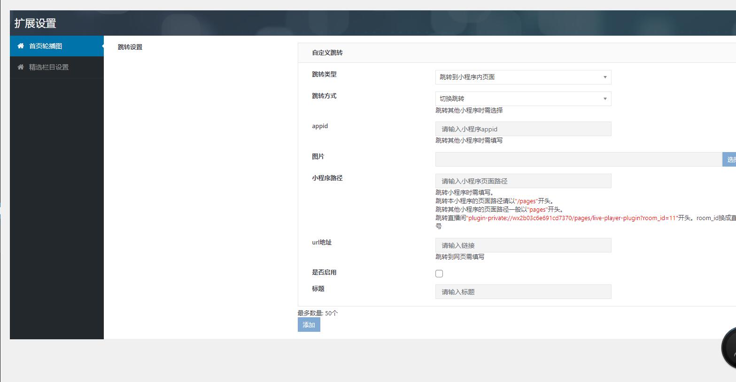Select 精选栏目设置 in the sidebar
736x382 pixels.
coord(49,67)
